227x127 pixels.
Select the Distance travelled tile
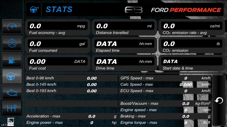(x=124, y=28)
